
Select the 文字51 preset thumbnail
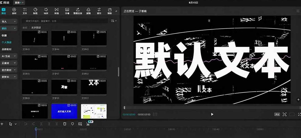pos(94,87)
